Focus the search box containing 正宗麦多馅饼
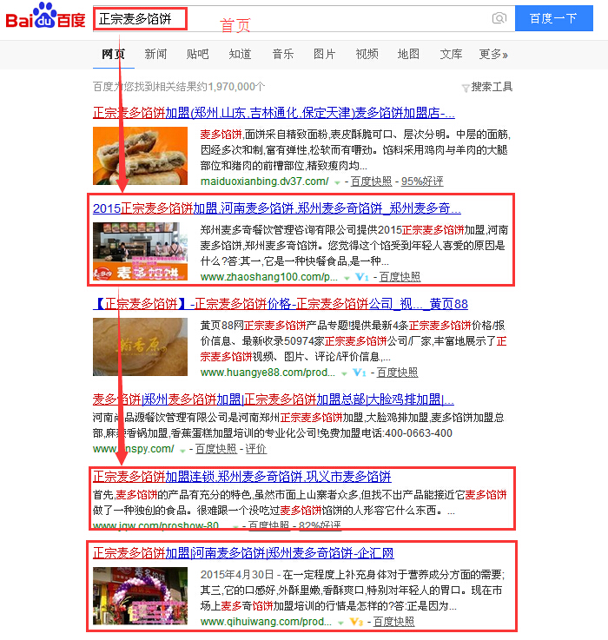Viewport: 608px width, 640px height. click(x=304, y=18)
